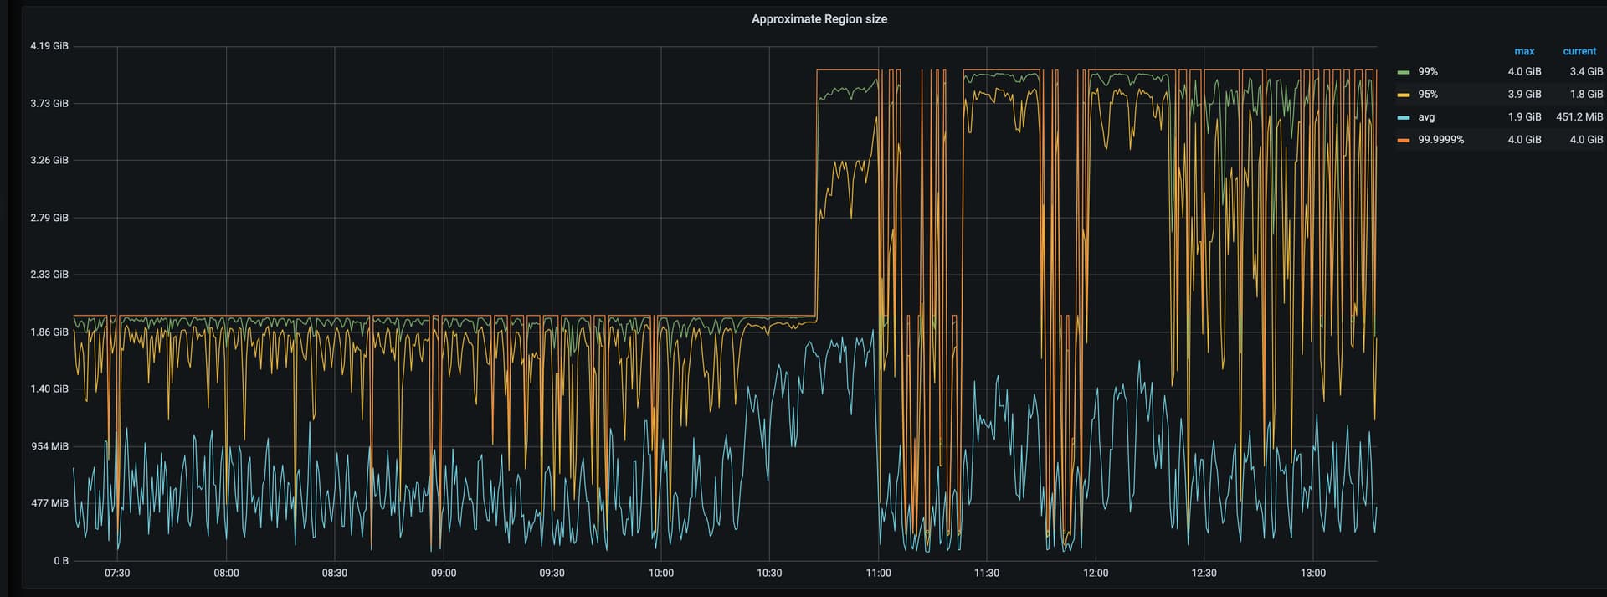Click the 2.79 GiB y-axis label

[x=49, y=218]
